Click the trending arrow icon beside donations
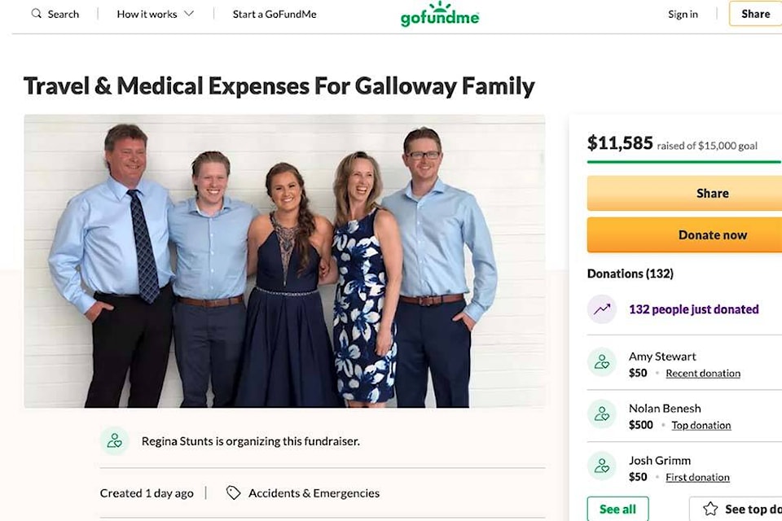Viewport: 782px width, 521px height. coord(601,309)
